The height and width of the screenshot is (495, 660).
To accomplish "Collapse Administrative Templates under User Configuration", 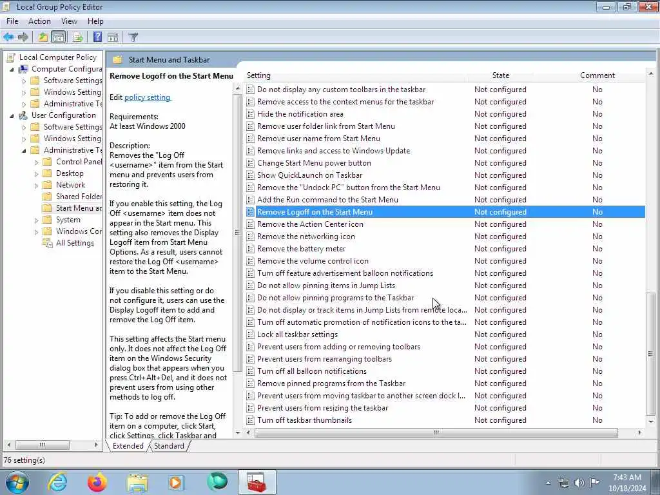I will [x=24, y=150].
